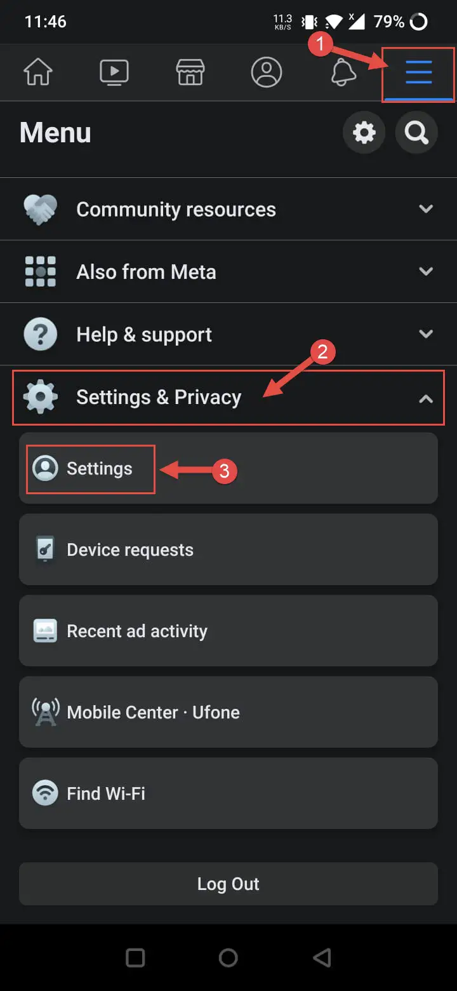This screenshot has height=991, width=457.
Task: Expand the Also from Meta section
Action: pos(228,272)
